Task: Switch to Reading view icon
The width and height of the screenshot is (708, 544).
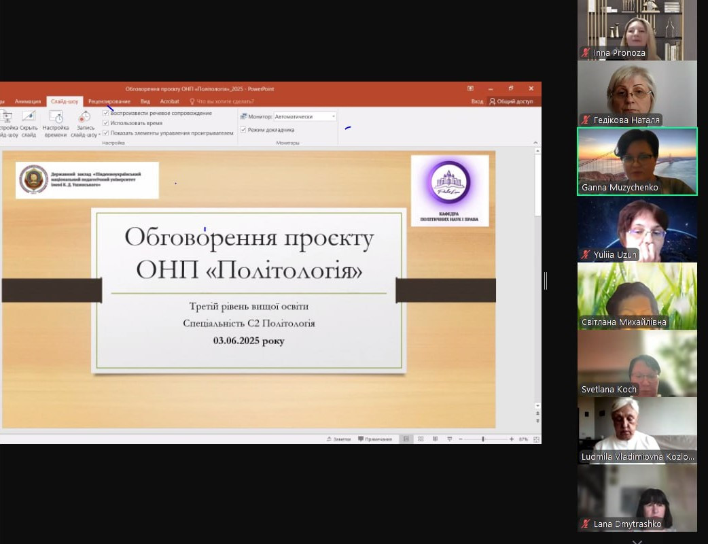Action: tap(436, 439)
